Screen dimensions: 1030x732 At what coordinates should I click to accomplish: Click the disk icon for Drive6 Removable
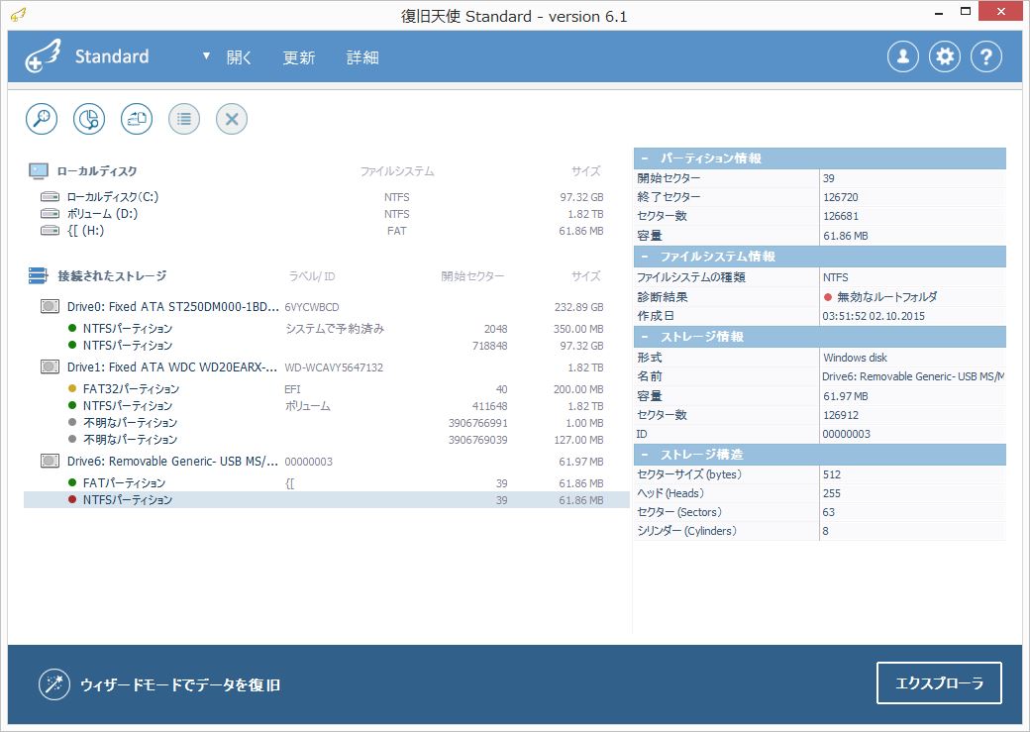(50, 461)
